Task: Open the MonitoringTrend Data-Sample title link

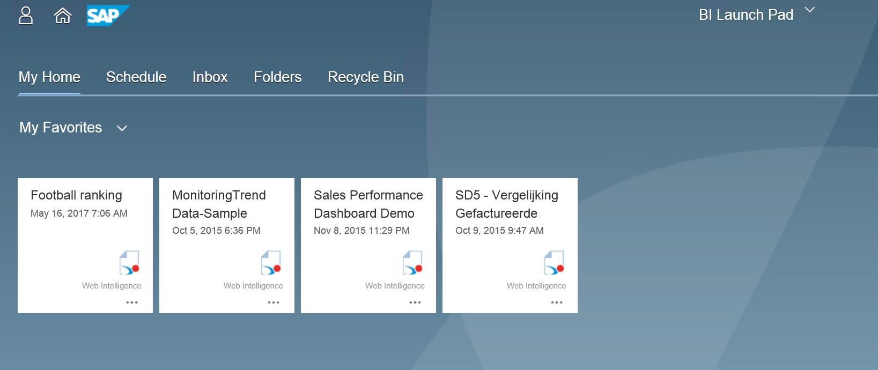Action: coord(219,204)
